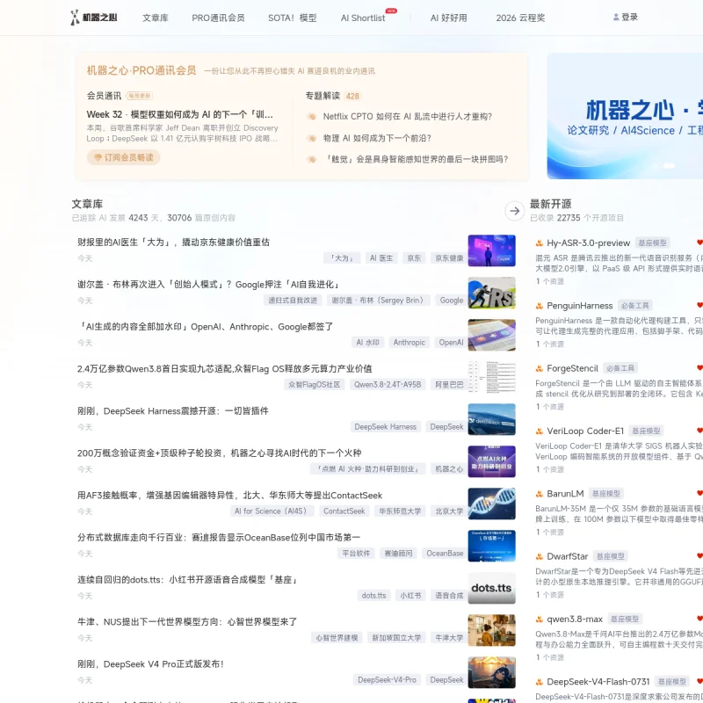The height and width of the screenshot is (703, 703).
Task: Open Netflix CPTO topic article
Action: pyautogui.click(x=408, y=117)
